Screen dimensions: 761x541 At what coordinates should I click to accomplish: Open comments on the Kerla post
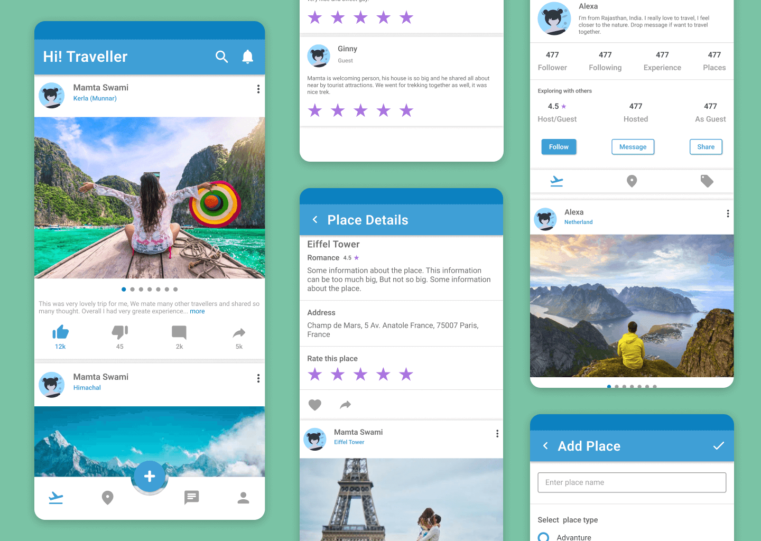[179, 332]
